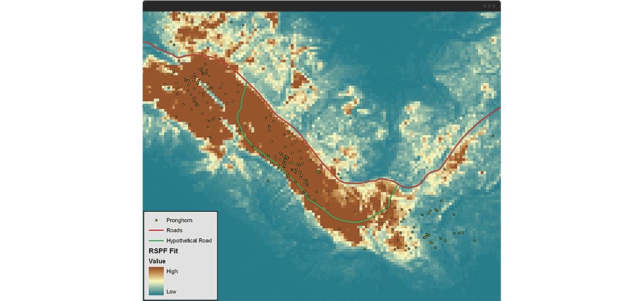Click the Pronghorn yellow dot legend symbol
This screenshot has width=643, height=301.
[156, 220]
